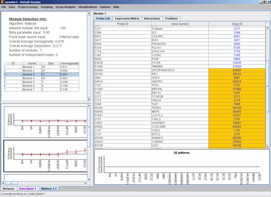This screenshot has width=271, height=197.
Task: Open the Grouping menu
Action: [47, 7]
